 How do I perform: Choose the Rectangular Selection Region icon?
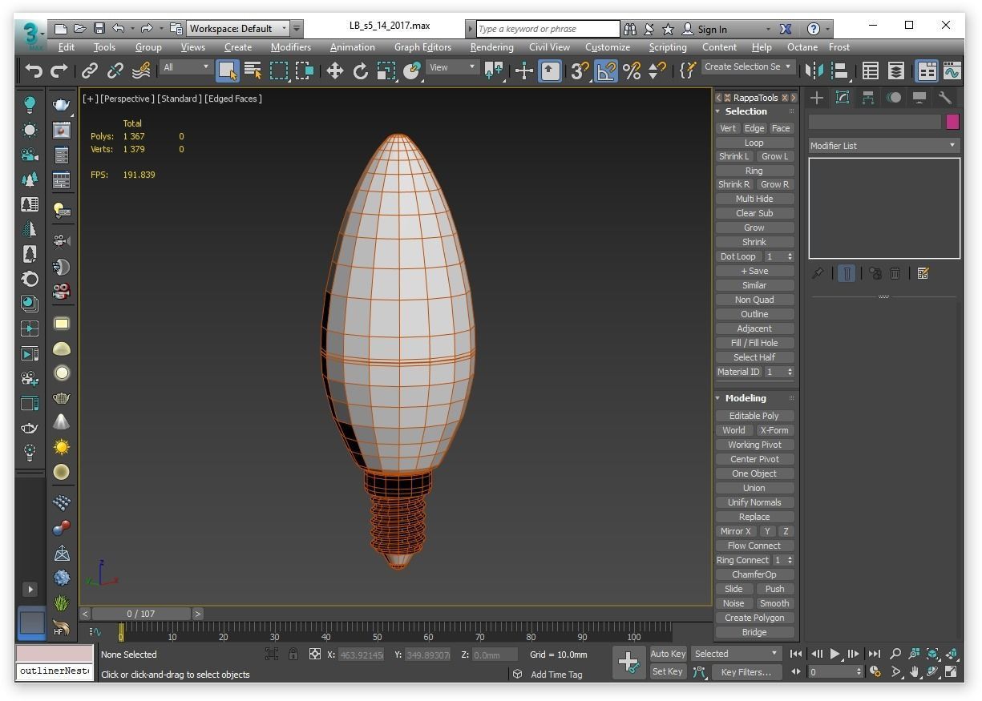tap(279, 71)
